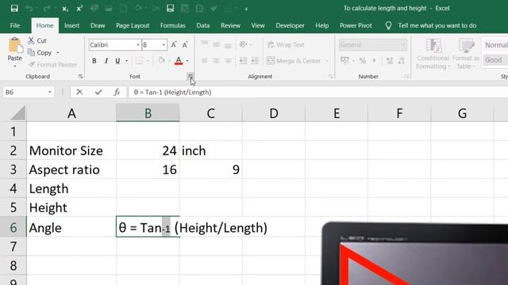Apply subscript from the Quick Access Toolbar

click(65, 9)
